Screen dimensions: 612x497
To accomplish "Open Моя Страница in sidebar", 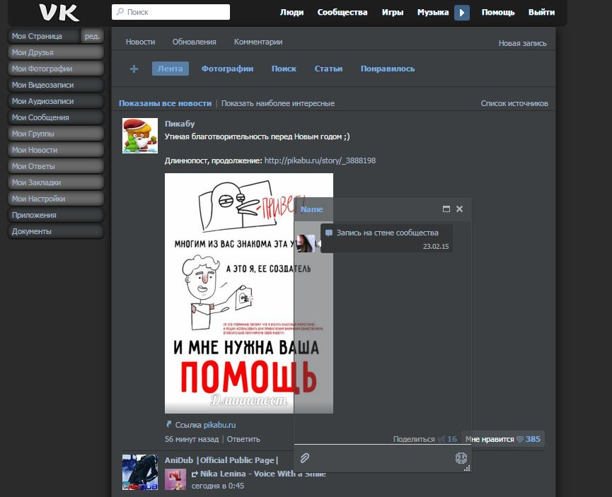I will [x=44, y=36].
